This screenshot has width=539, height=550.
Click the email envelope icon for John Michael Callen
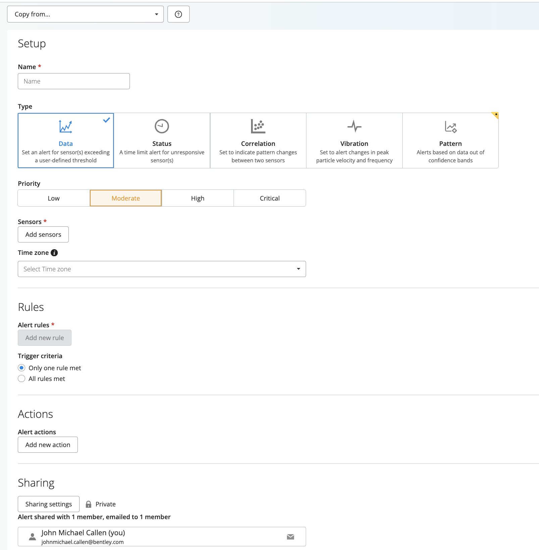tap(290, 537)
